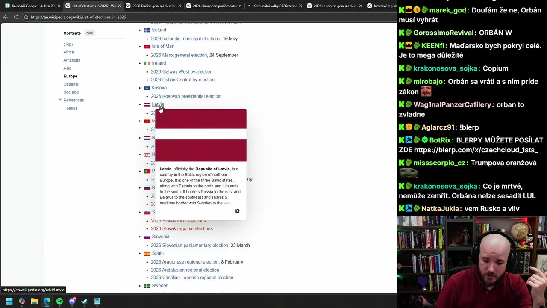The height and width of the screenshot is (308, 547).
Task: Open Spotify from the taskbar
Action: 59,301
